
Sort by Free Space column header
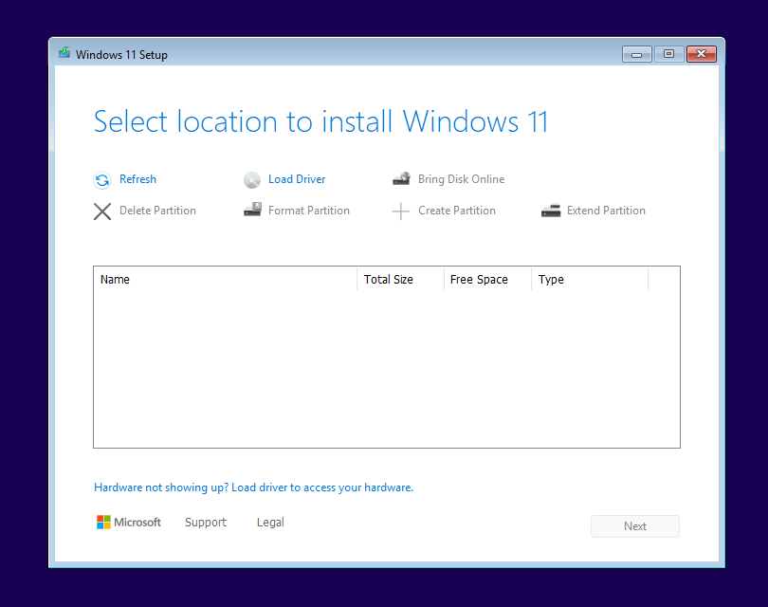(x=488, y=279)
